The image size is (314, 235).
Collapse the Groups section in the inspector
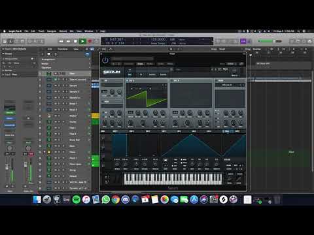tap(3, 54)
